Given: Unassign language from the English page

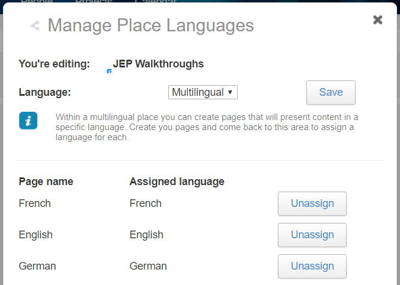Looking at the screenshot, I should click(x=312, y=235).
